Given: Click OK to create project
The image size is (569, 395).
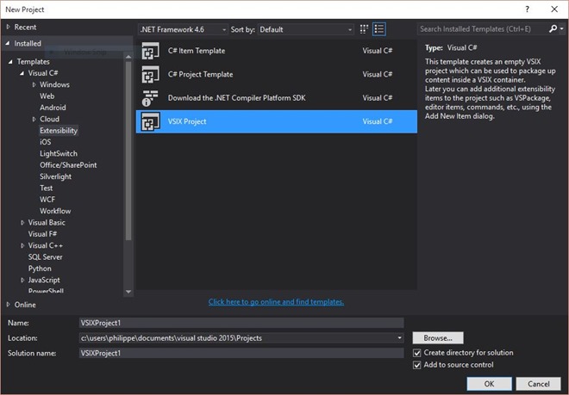Looking at the screenshot, I should [489, 384].
